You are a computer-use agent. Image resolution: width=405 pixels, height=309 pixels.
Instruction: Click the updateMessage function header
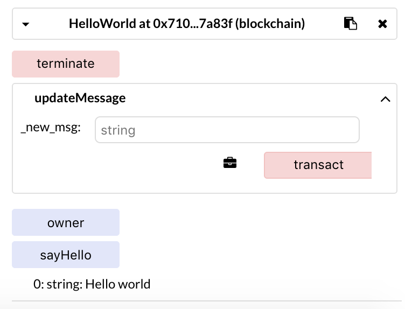pos(80,98)
